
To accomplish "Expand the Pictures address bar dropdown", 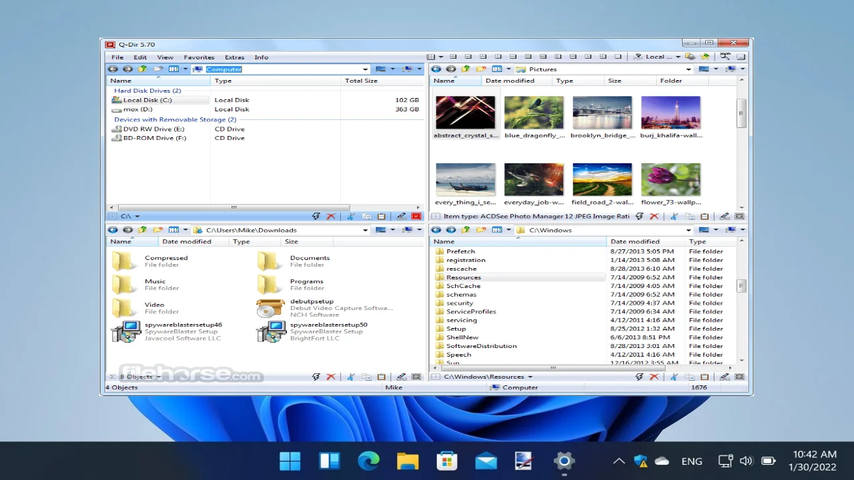I will 689,69.
